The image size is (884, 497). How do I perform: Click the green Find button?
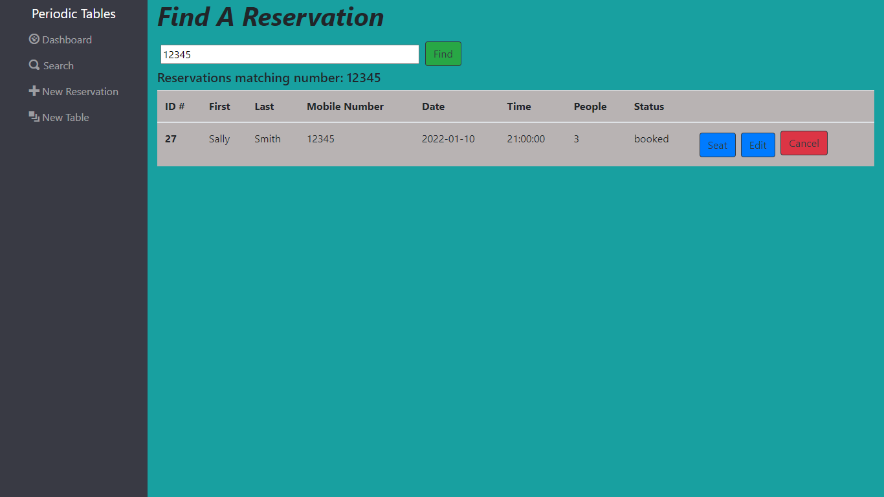443,54
